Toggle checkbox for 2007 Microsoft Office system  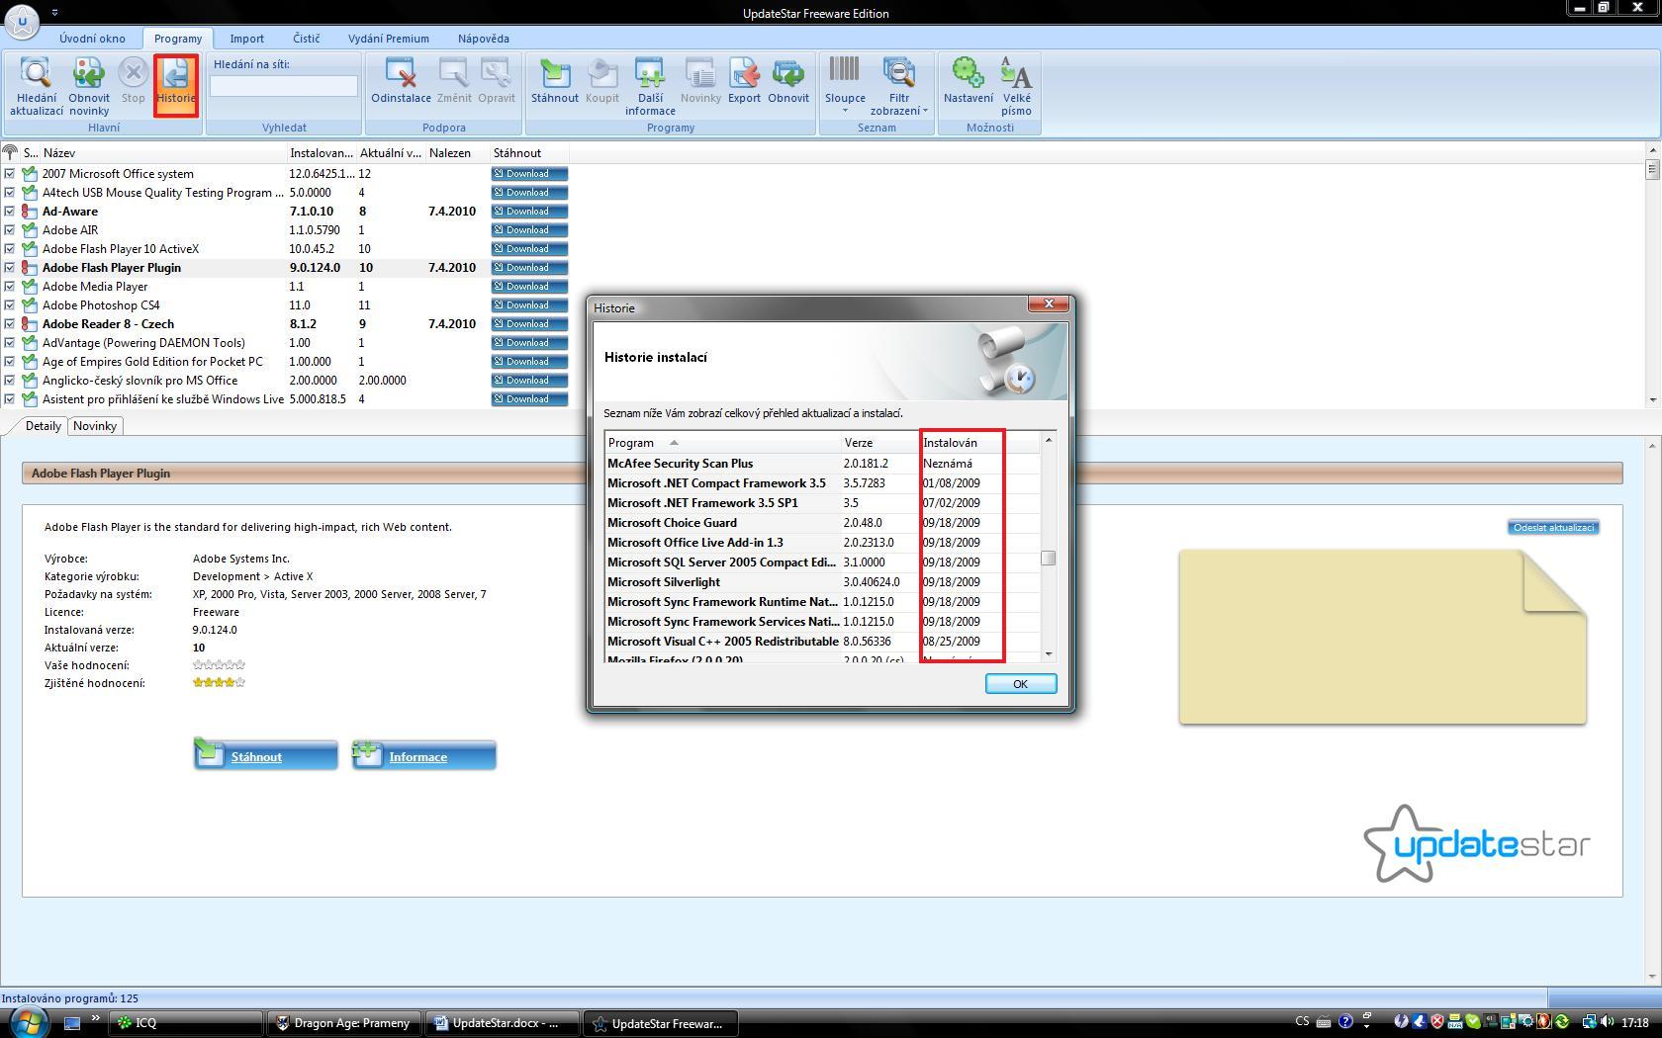point(10,174)
